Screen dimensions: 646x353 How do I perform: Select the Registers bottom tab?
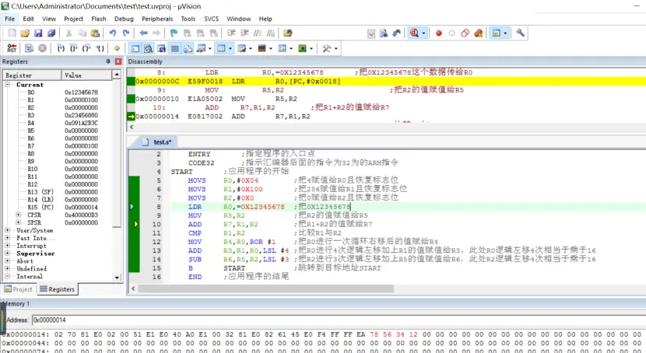58,289
